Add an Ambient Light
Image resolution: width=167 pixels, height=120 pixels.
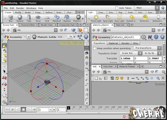pyautogui.click(x=158, y=18)
